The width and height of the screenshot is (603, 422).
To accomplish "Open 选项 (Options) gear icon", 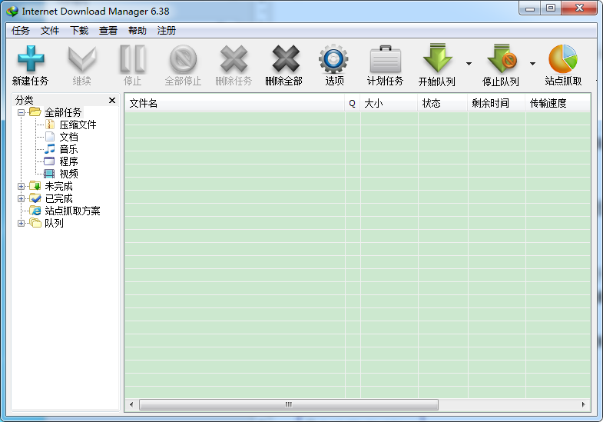I will click(334, 59).
